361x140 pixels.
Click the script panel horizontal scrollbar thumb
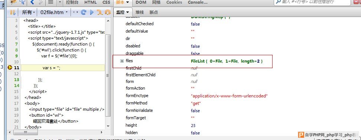coord(26,133)
